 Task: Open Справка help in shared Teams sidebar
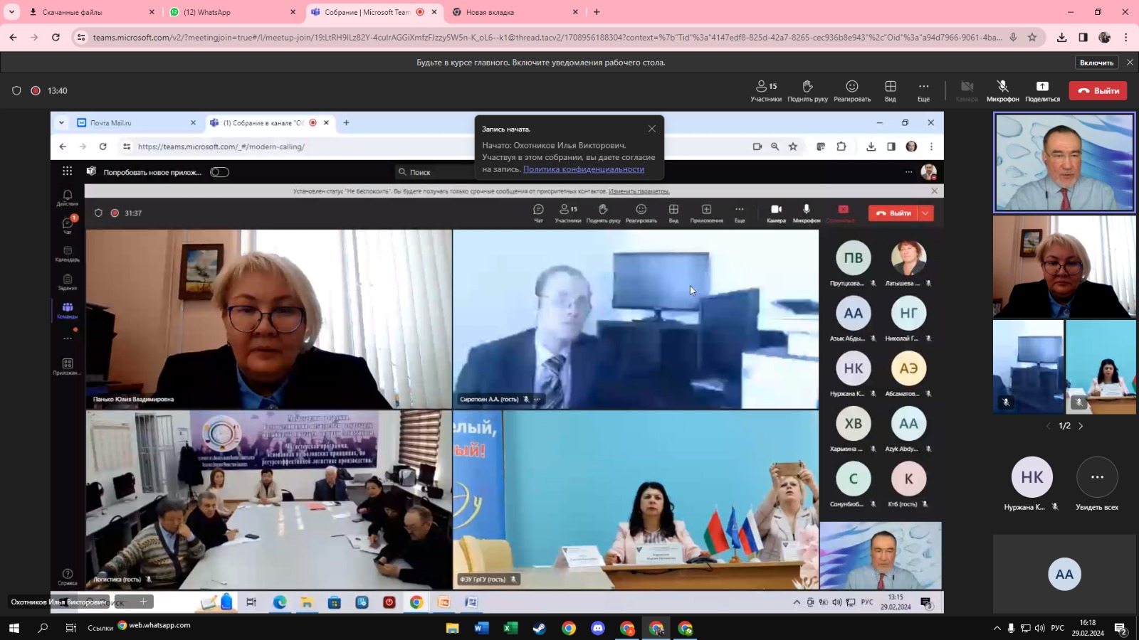68,577
